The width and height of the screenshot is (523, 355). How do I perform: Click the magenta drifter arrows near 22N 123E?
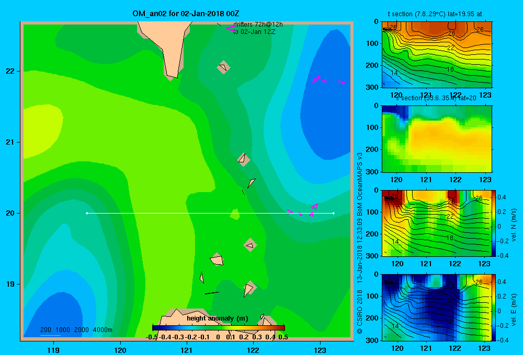328,80
